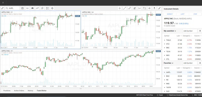This screenshot has height=97, width=202.
Task: Sort Favorites by Symbol column
Action: point(167,68)
